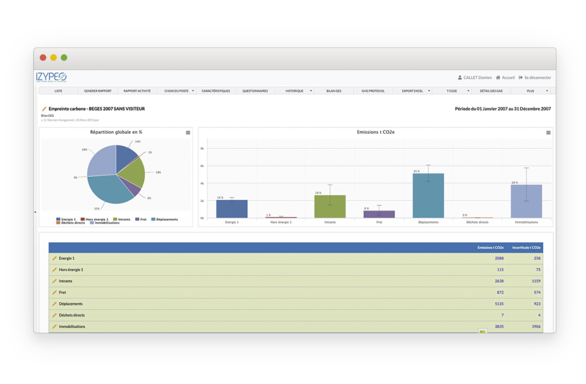Toggle Intrants series in pie legend

(x=122, y=220)
